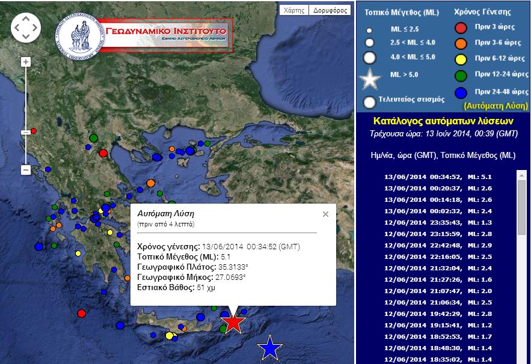
Task: Pan map north via compass arrow
Action: pyautogui.click(x=26, y=17)
